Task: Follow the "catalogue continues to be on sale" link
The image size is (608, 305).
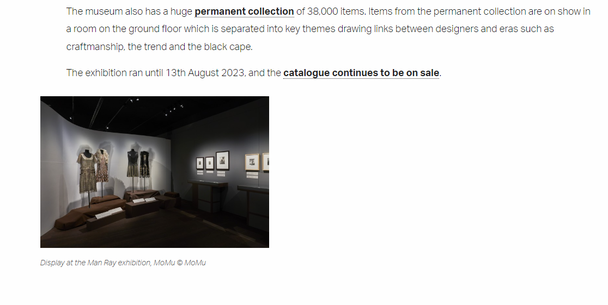Action: [x=361, y=73]
